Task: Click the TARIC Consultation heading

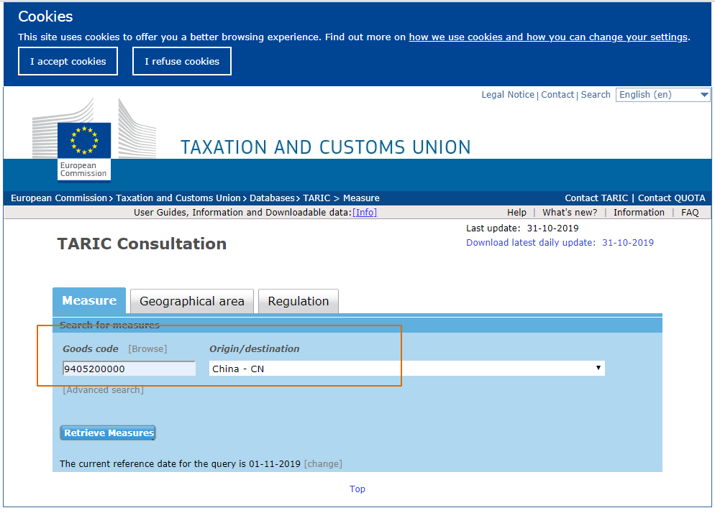Action: (x=142, y=244)
